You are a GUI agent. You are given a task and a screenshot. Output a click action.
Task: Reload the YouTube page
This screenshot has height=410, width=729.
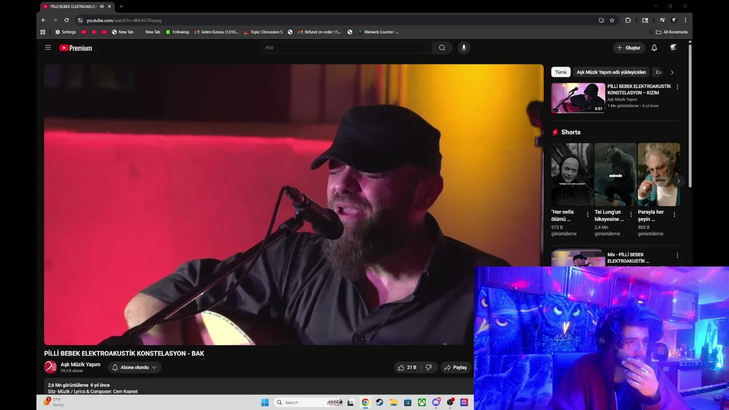(x=66, y=20)
